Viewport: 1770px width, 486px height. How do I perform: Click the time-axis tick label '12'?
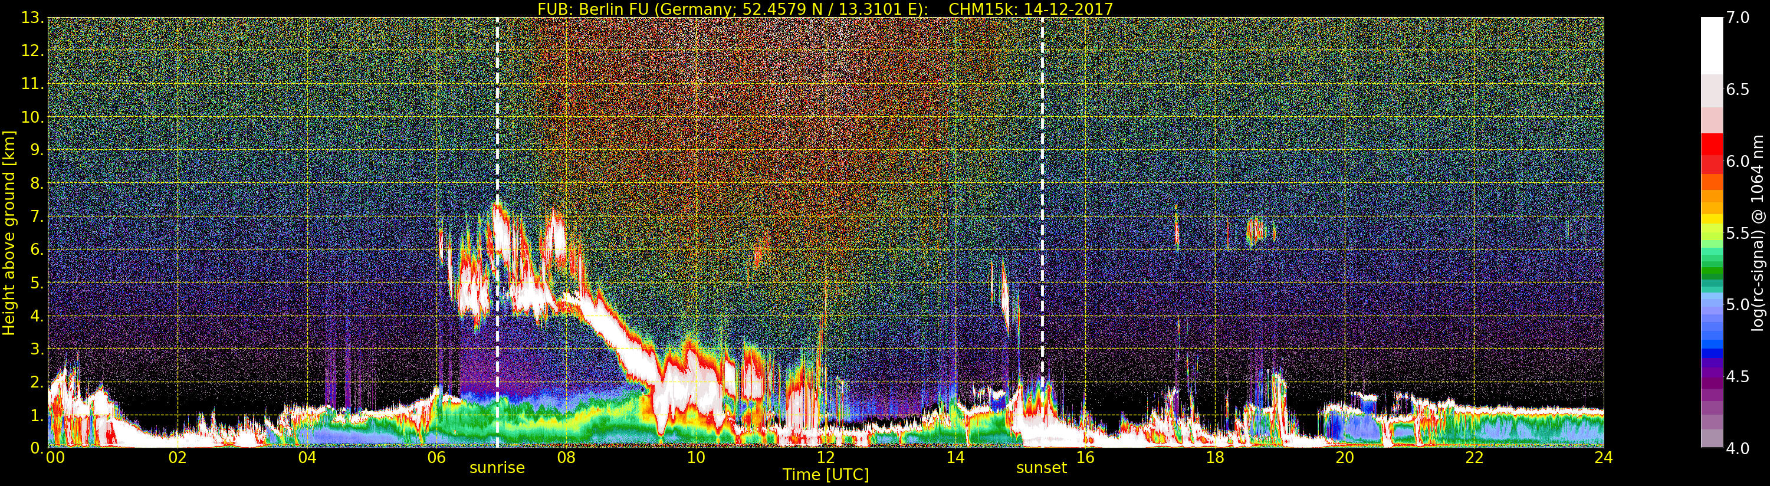[826, 458]
